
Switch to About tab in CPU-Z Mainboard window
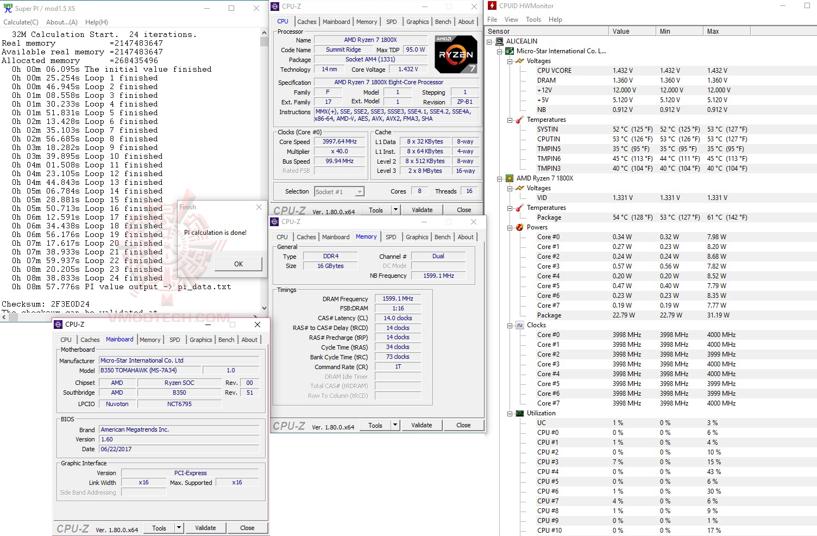249,340
